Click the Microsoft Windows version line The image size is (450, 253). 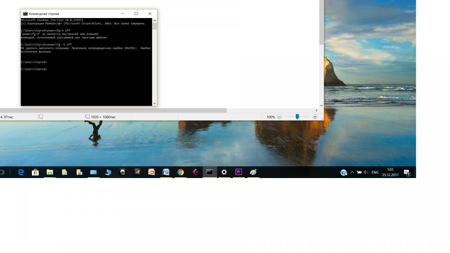pyautogui.click(x=52, y=19)
